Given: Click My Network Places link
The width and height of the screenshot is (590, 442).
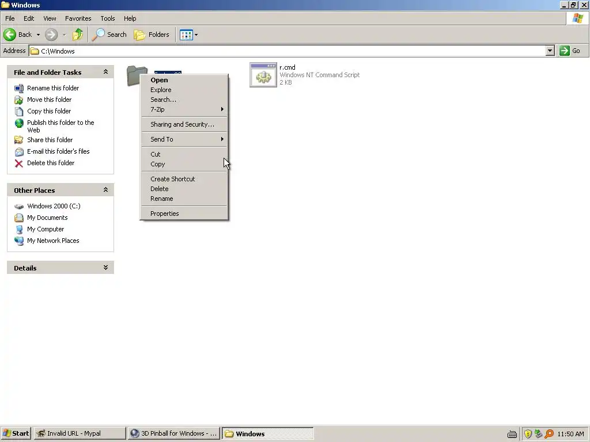Looking at the screenshot, I should [53, 241].
